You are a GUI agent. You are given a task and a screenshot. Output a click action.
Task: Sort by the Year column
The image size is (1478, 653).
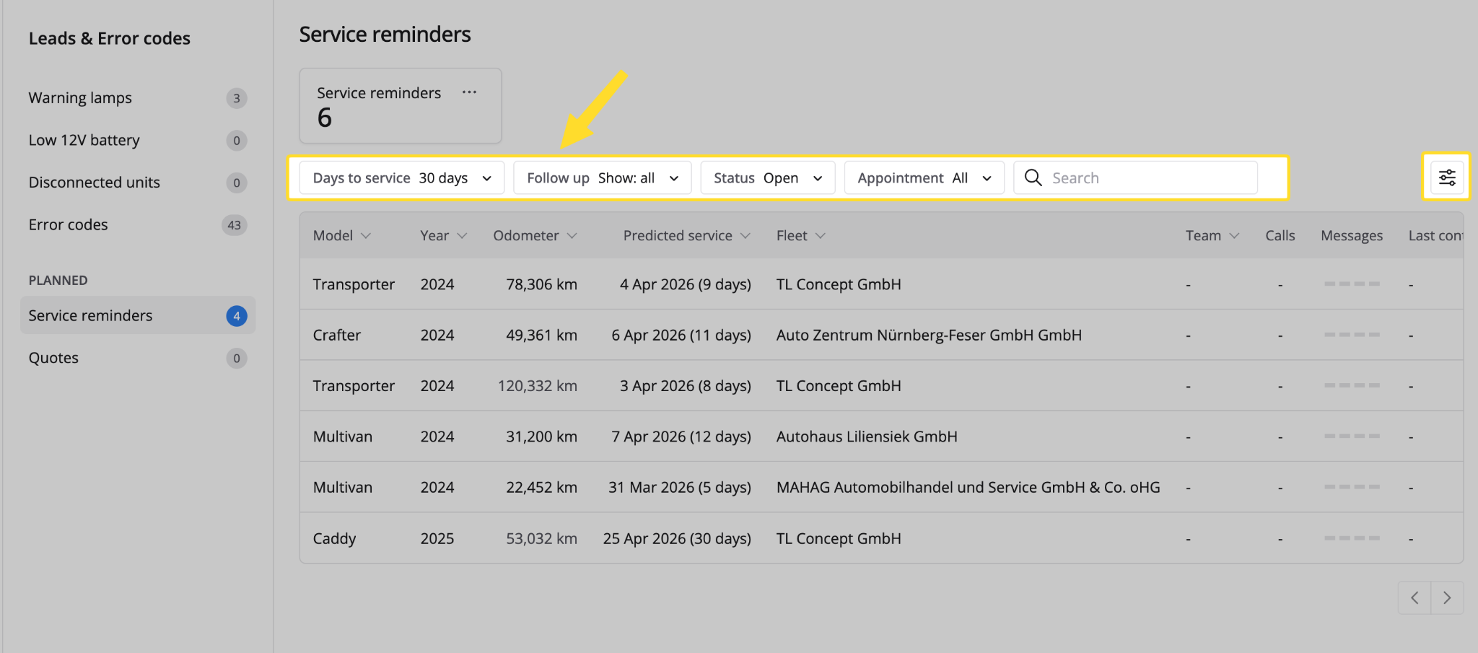444,235
